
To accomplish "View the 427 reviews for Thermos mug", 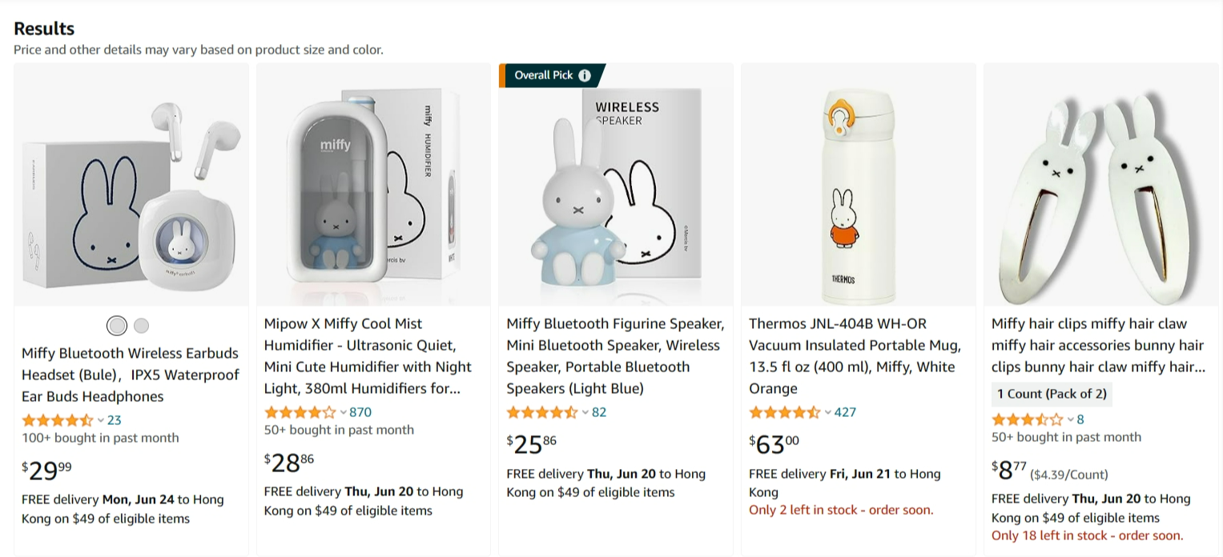I will (845, 412).
